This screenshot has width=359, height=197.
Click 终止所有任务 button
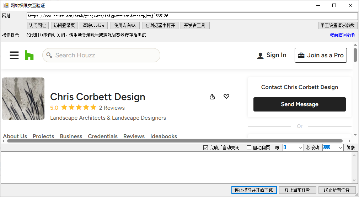[x=337, y=190]
